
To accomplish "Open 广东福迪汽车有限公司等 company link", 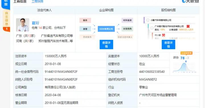I will (x=57, y=36).
